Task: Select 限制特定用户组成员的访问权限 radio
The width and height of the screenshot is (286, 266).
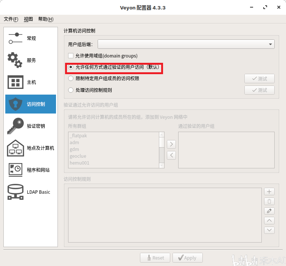Action: [x=71, y=79]
